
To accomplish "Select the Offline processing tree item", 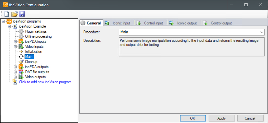I will click(x=38, y=36).
